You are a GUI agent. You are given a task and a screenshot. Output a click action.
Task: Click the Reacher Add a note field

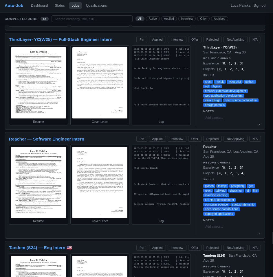(x=232, y=229)
